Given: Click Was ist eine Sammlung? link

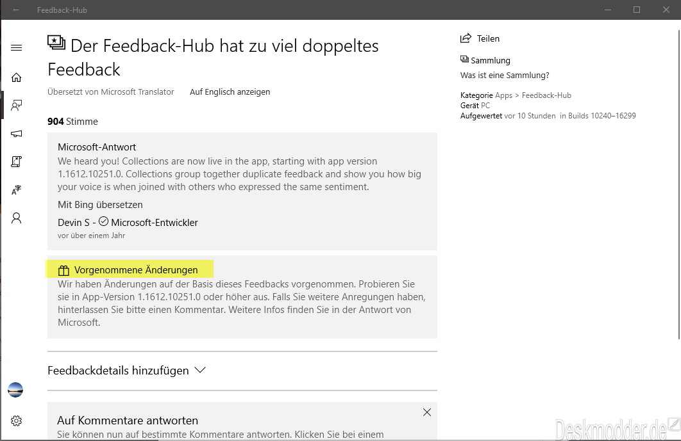Looking at the screenshot, I should click(x=505, y=76).
